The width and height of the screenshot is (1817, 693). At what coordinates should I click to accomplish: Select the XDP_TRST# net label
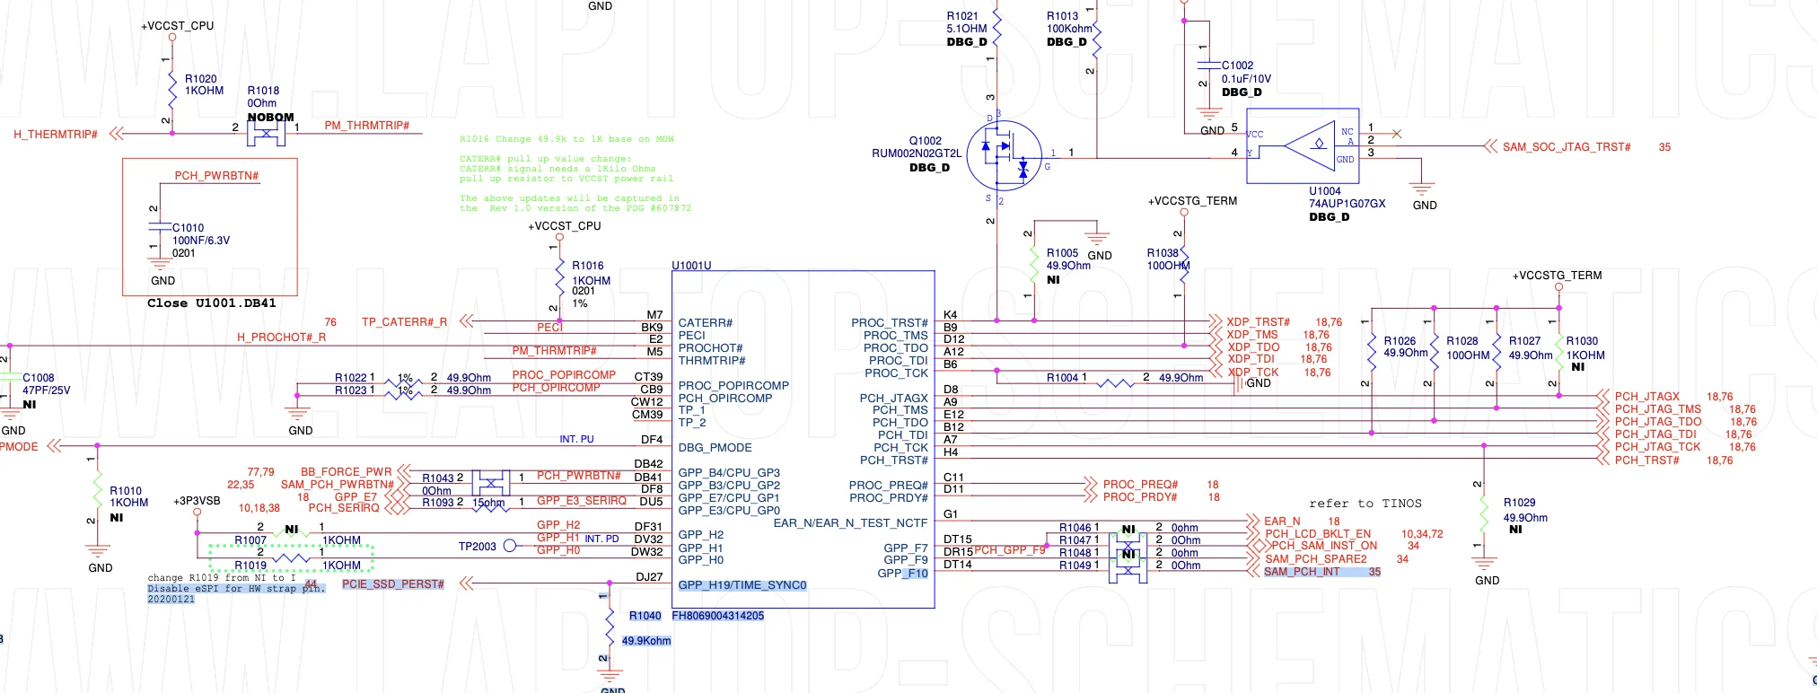1259,322
